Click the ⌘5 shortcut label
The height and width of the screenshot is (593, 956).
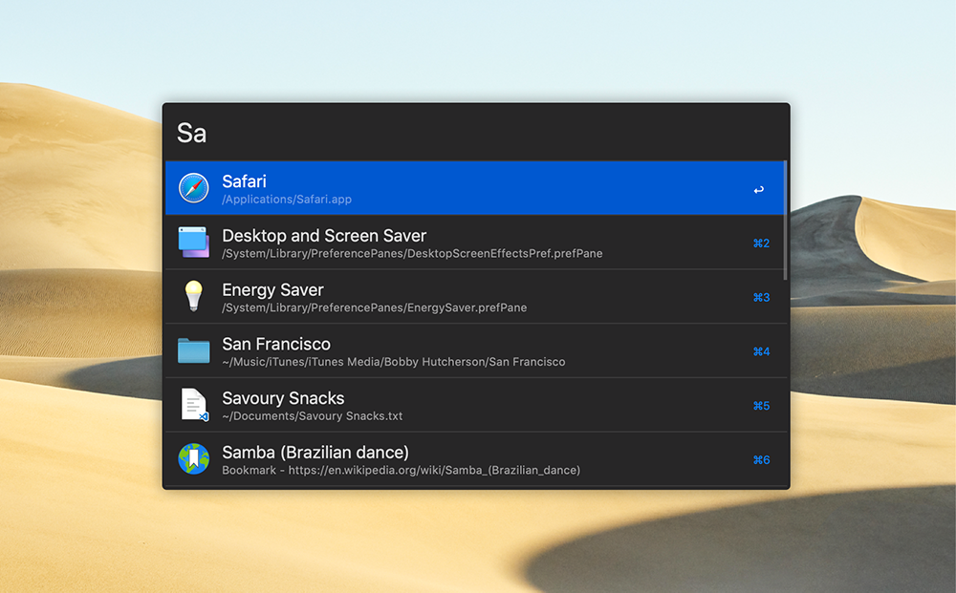coord(761,406)
